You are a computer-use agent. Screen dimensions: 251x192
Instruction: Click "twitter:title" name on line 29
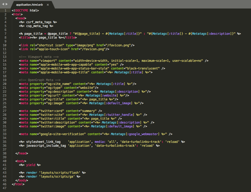tap(52, 119)
